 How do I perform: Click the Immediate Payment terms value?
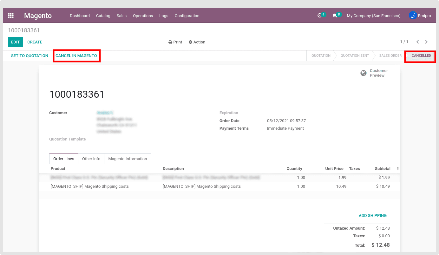click(285, 128)
